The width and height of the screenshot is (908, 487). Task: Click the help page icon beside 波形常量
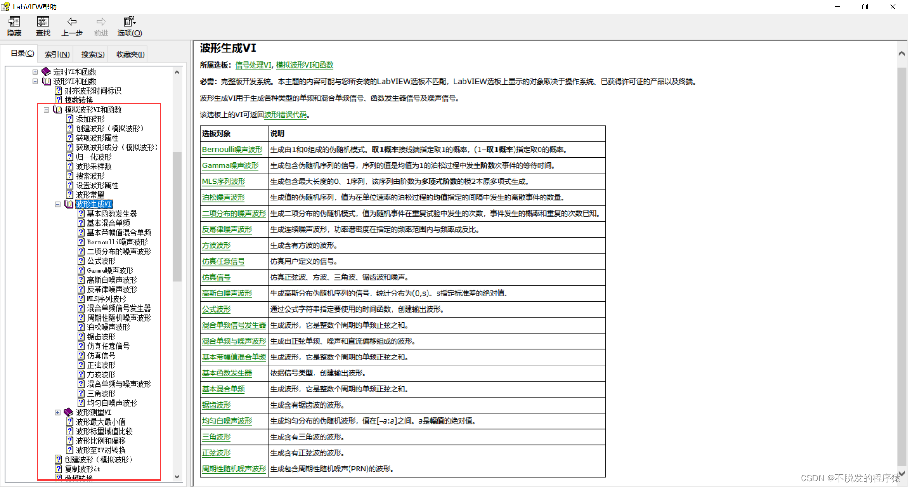click(70, 194)
